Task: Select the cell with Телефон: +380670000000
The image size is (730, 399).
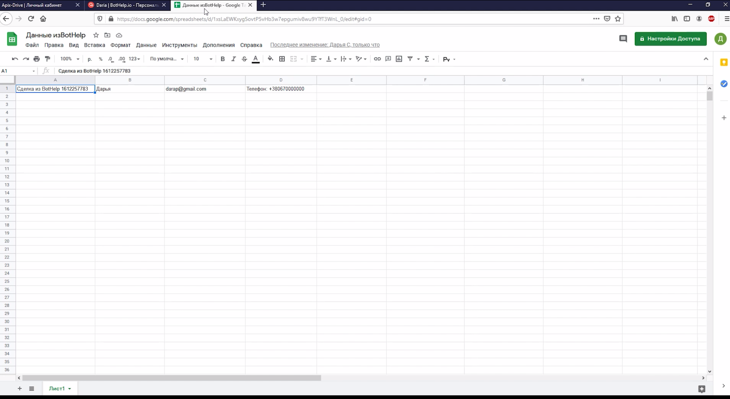Action: [281, 89]
